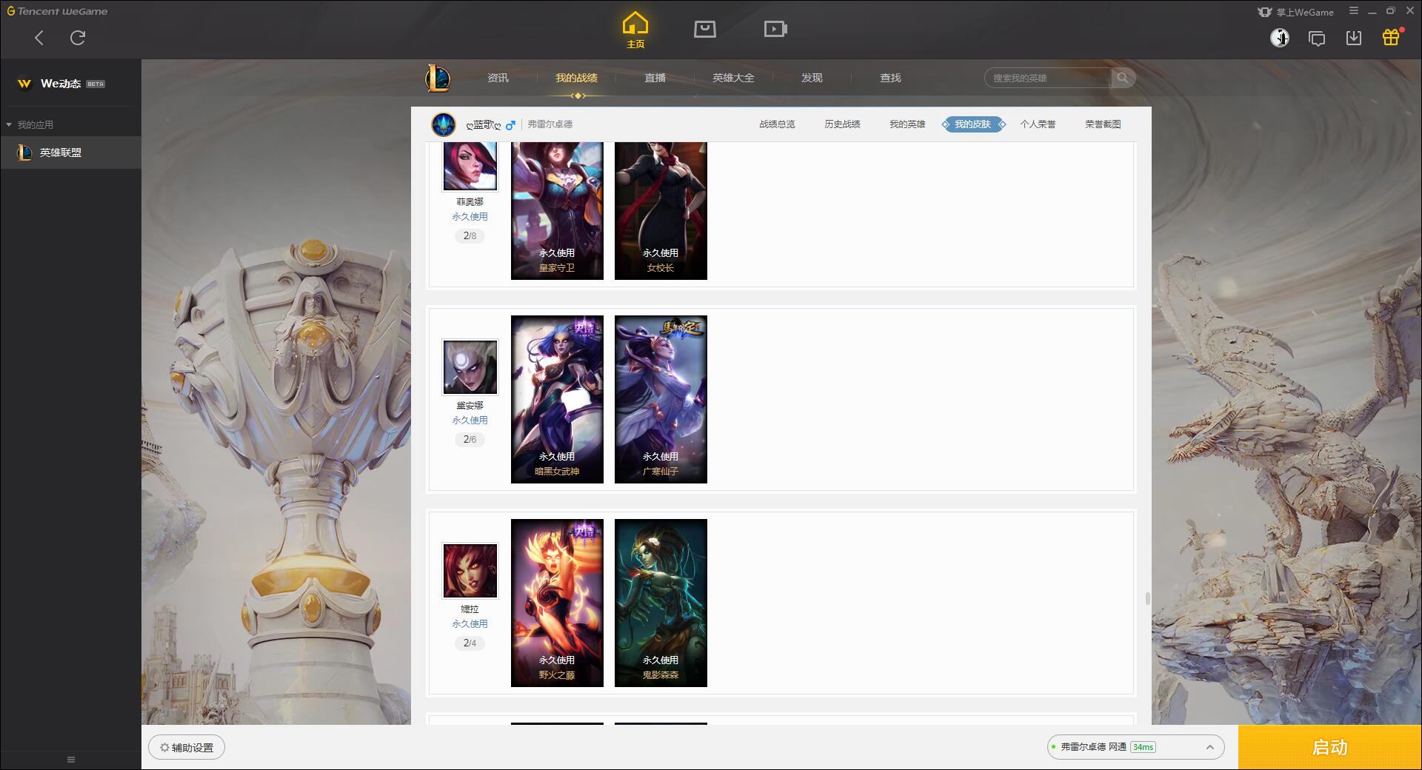This screenshot has width=1422, height=770.
Task: Click the 2/6 skin count badge
Action: [x=470, y=440]
